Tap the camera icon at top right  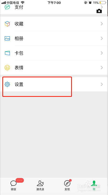click(99, 11)
